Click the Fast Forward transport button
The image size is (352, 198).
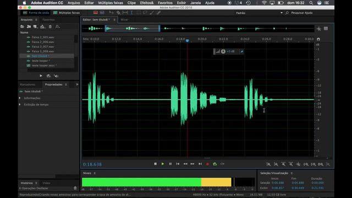193,164
